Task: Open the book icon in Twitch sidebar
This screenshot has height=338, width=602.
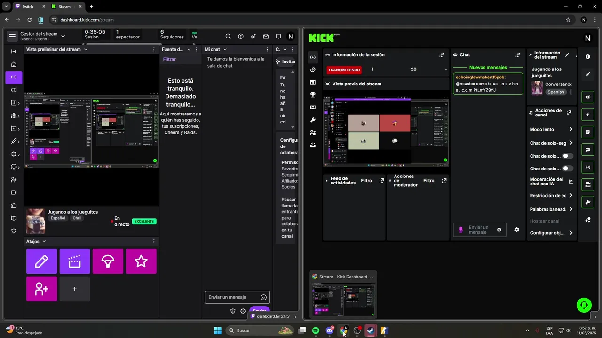Action: [x=14, y=218]
